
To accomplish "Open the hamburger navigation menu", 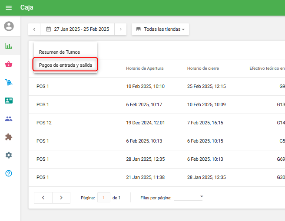I will (9, 8).
